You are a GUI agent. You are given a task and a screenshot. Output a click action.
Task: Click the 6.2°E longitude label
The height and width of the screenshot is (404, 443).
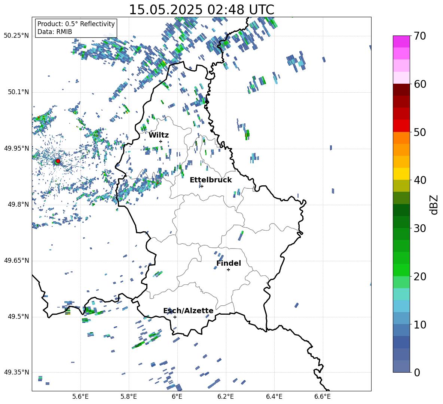tap(226, 397)
